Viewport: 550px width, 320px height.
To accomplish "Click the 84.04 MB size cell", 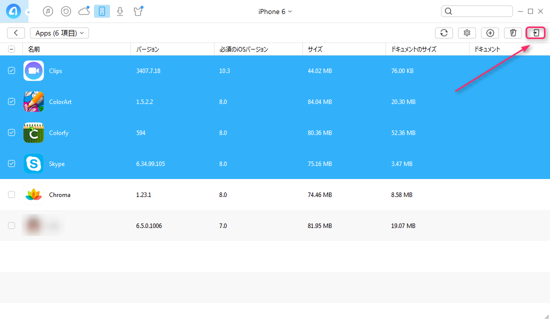I will [320, 102].
